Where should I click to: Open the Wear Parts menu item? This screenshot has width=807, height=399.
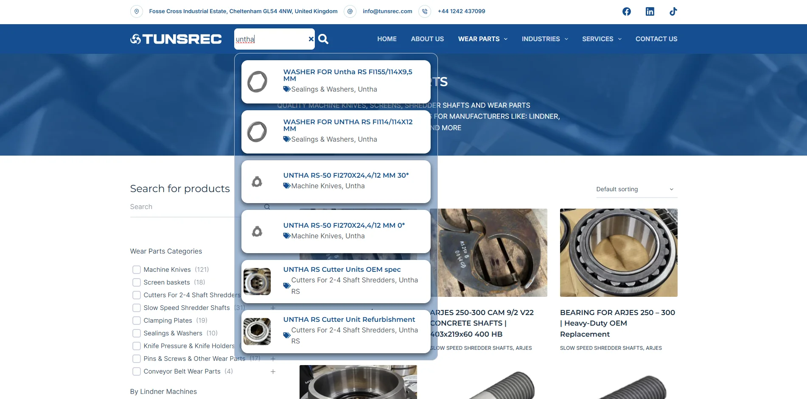pyautogui.click(x=479, y=39)
